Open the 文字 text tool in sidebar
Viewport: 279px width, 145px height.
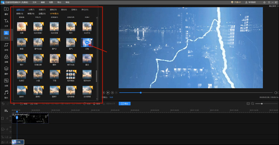(x=6, y=23)
